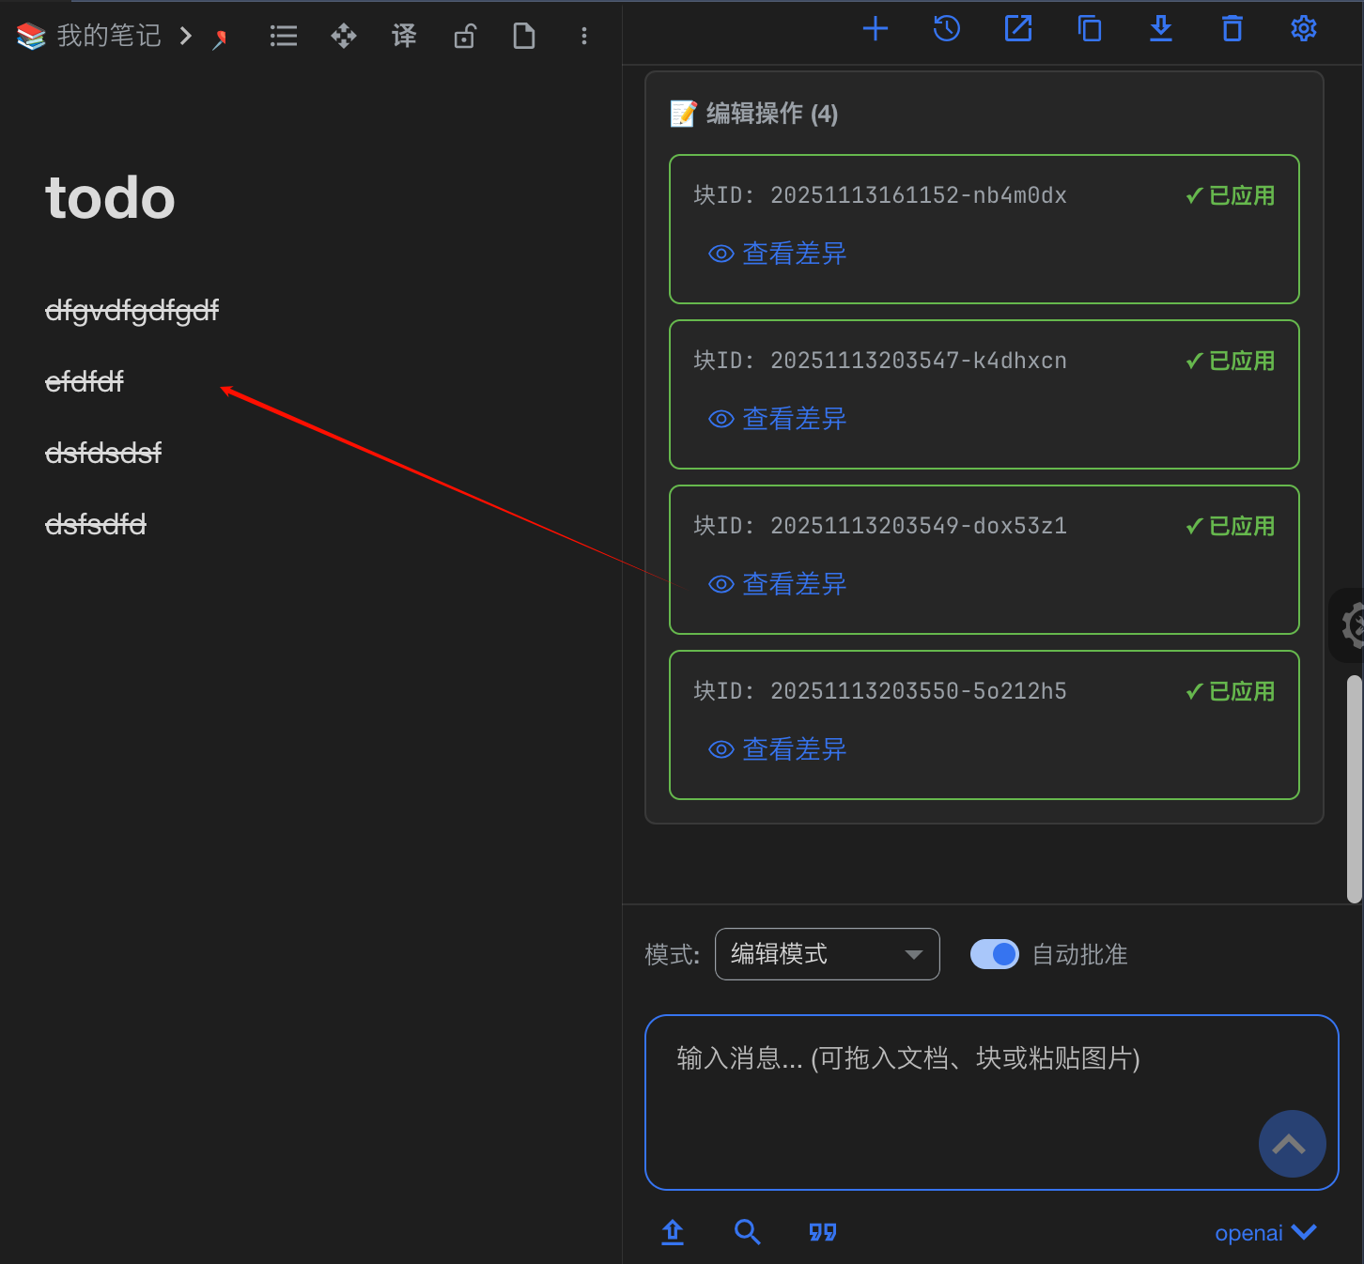The image size is (1364, 1264).
Task: Click the upload arrow icon below input
Action: [x=673, y=1232]
